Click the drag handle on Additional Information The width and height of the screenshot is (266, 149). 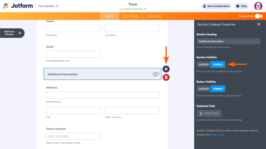click(x=159, y=74)
